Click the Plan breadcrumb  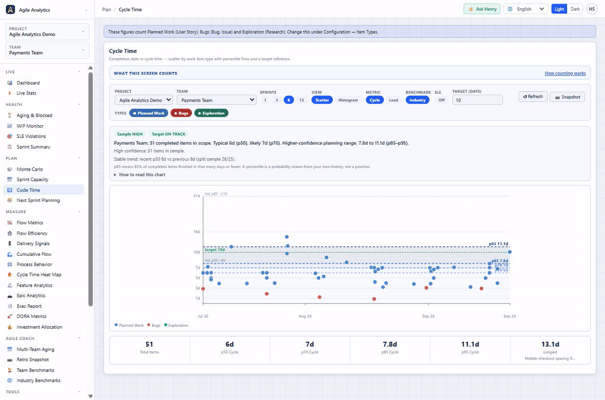point(106,10)
